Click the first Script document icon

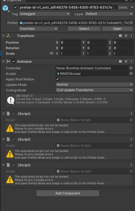(8, 114)
